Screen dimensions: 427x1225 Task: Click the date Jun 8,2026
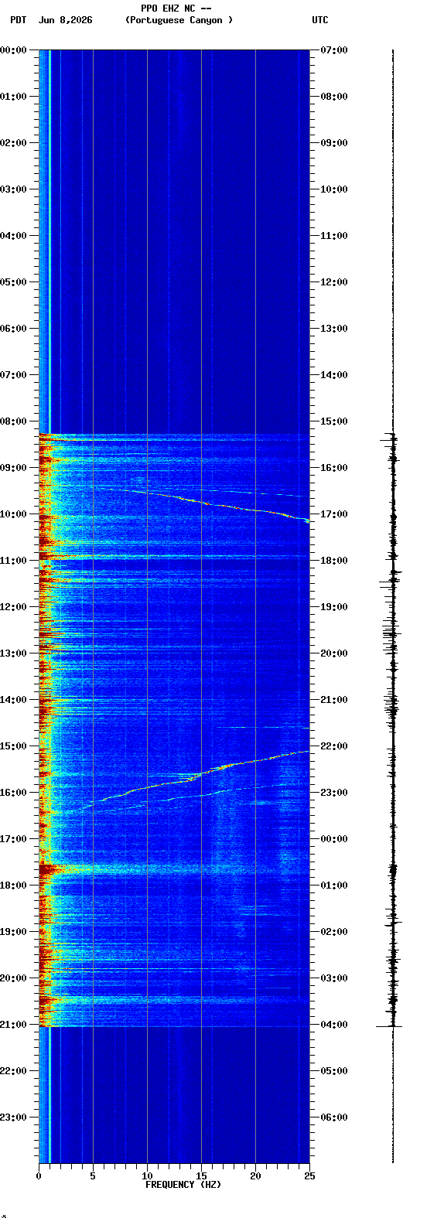click(x=65, y=20)
